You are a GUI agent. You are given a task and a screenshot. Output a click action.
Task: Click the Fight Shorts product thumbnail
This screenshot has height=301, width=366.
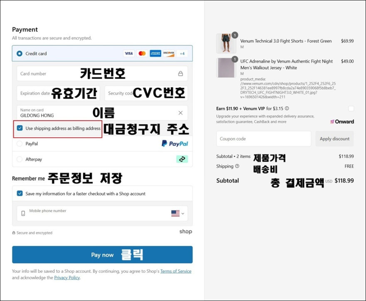click(x=226, y=43)
